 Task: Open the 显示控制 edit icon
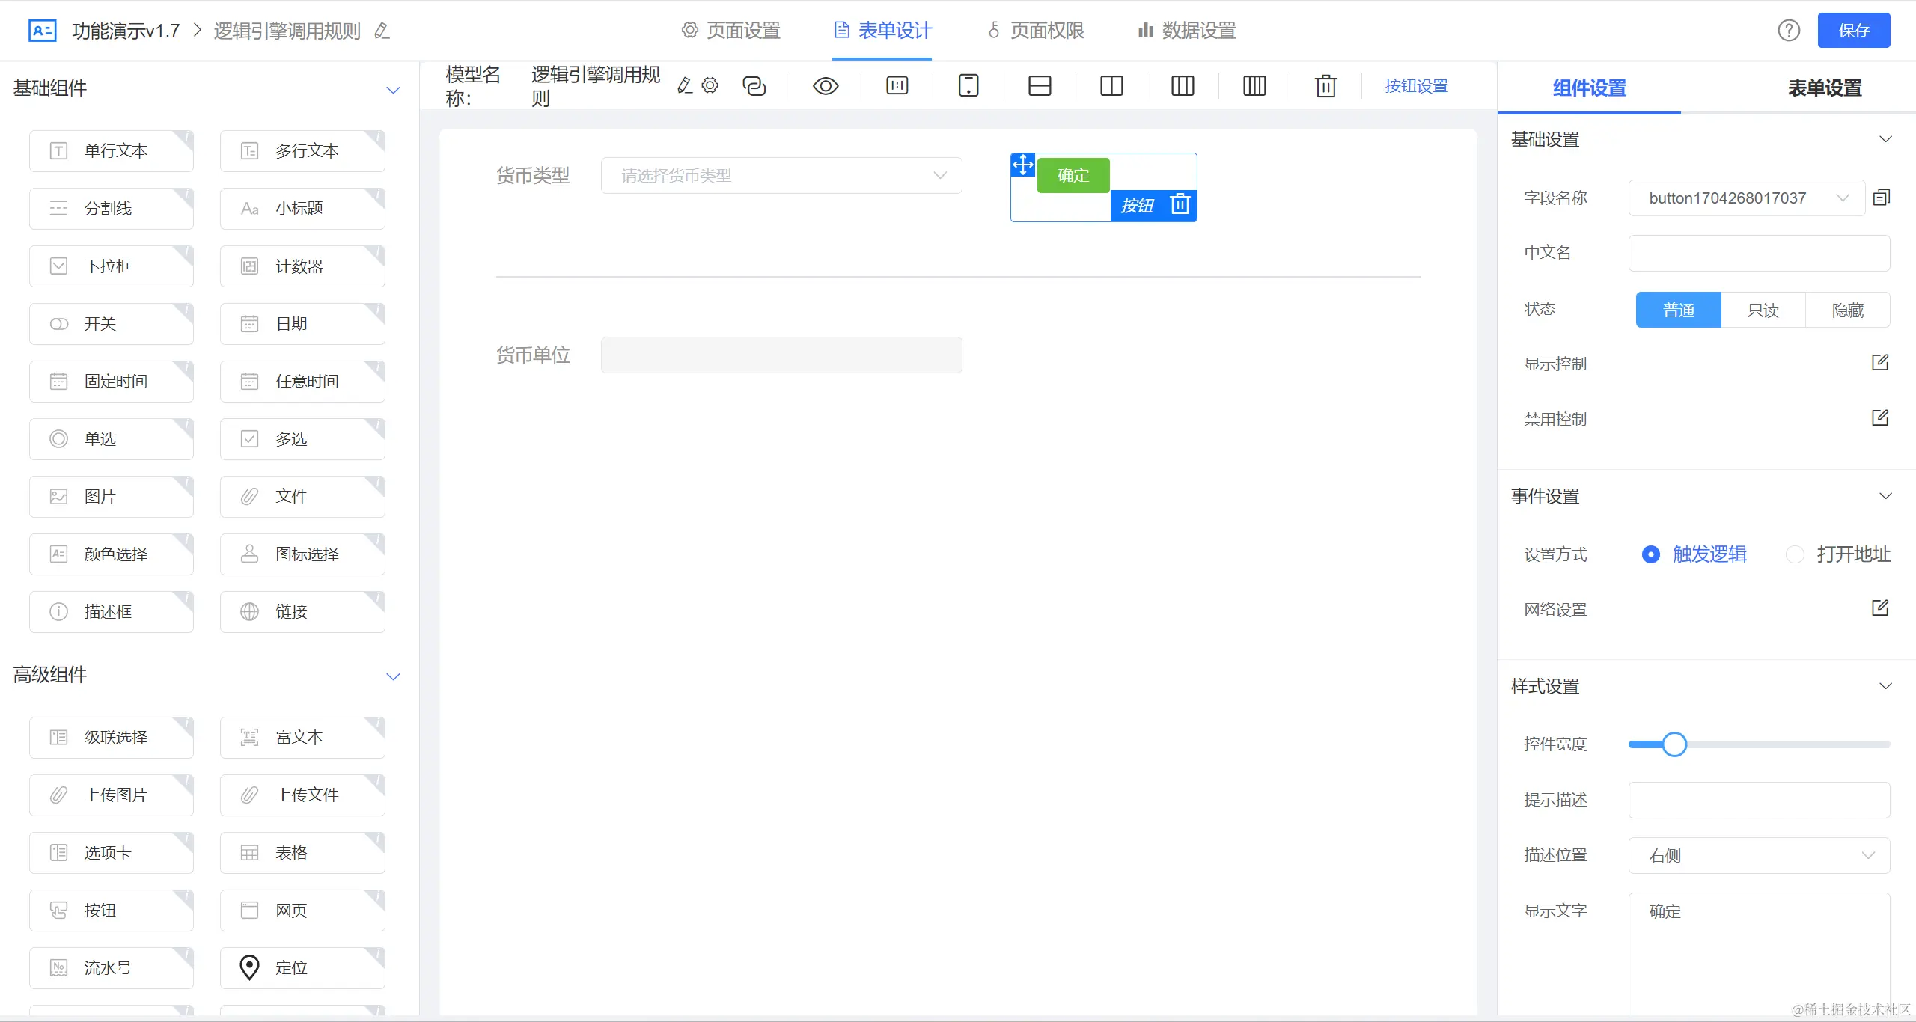[x=1880, y=363]
